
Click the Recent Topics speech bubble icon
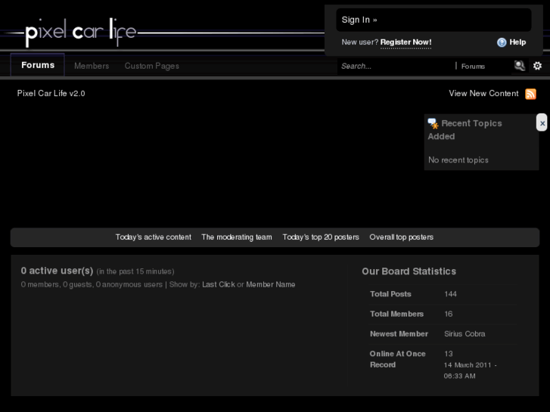tap(433, 123)
